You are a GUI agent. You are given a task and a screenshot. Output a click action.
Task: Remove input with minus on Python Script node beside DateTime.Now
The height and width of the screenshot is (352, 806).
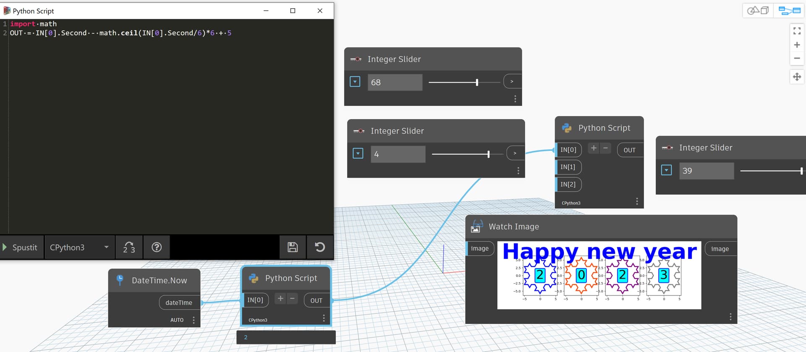[292, 298]
